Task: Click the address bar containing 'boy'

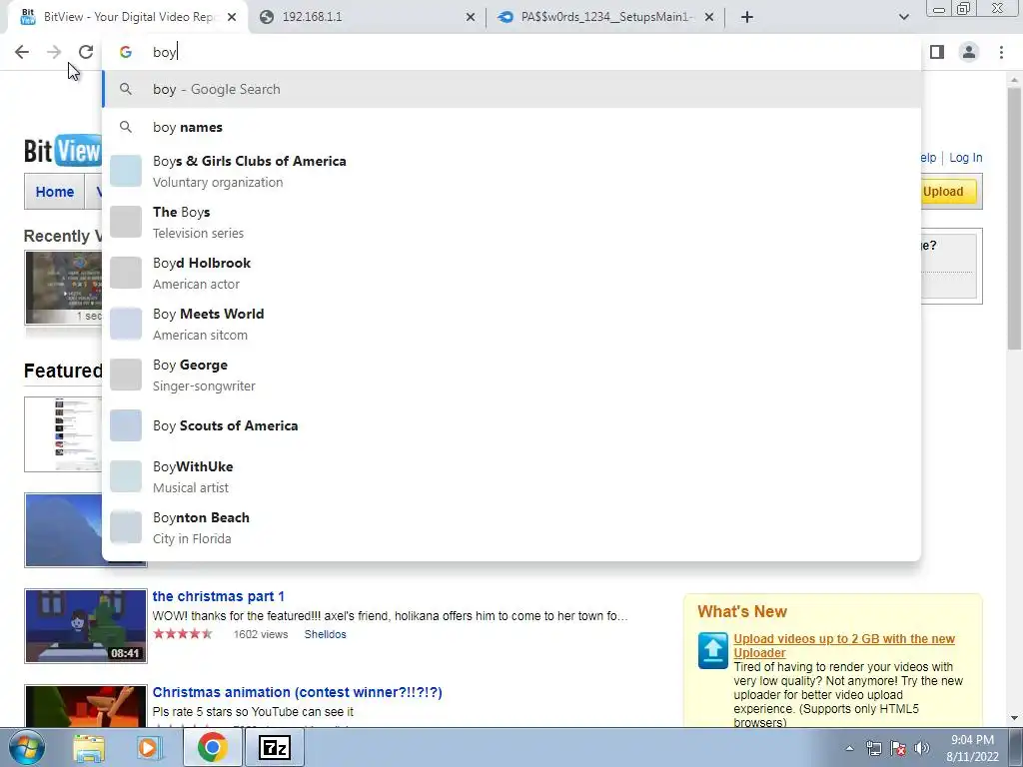Action: [511, 52]
